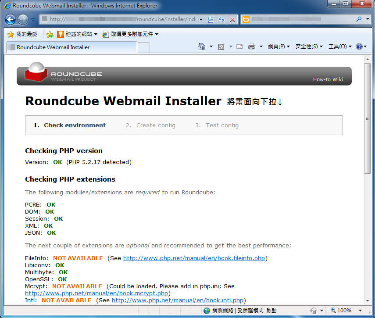The height and width of the screenshot is (318, 375).
Task: Click the FileInfo NOT AVAILABLE status
Action: (78, 258)
